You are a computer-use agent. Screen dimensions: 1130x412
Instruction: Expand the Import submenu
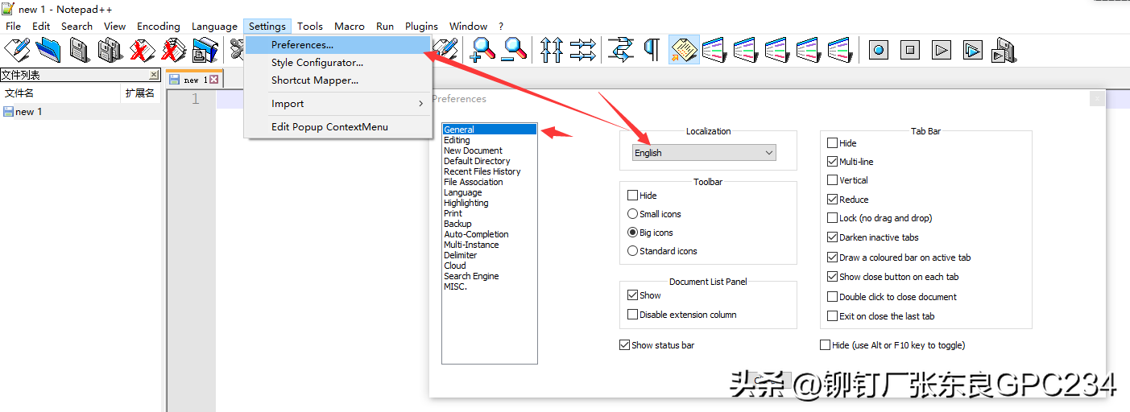tap(339, 104)
